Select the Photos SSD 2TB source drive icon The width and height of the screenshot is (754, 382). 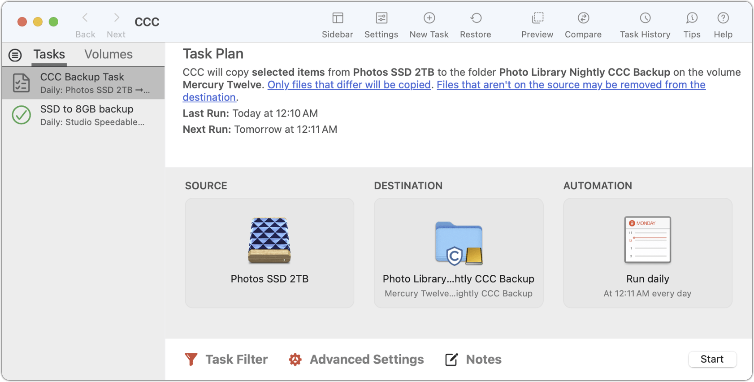(269, 240)
